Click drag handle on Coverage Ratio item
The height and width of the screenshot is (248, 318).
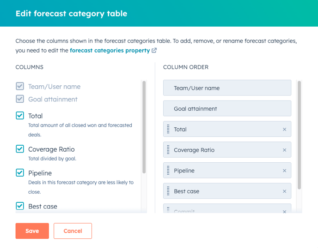tap(168, 150)
